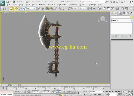
Task: Open the Edit menu
Action: coord(8,5)
